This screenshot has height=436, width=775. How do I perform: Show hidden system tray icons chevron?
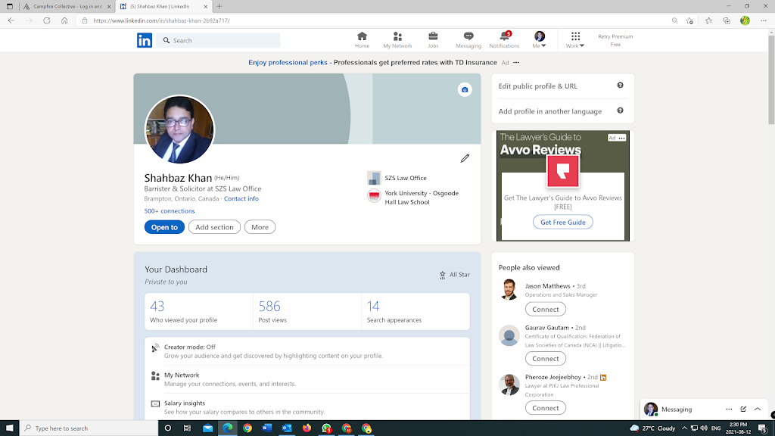pos(684,428)
